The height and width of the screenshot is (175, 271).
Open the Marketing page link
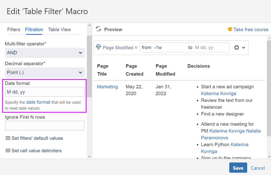pos(107,87)
